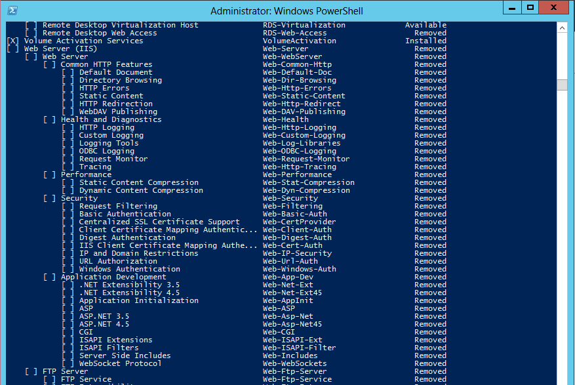Image resolution: width=575 pixels, height=385 pixels.
Task: Click the "Web-Default-Doc" feature name
Action: 298,72
